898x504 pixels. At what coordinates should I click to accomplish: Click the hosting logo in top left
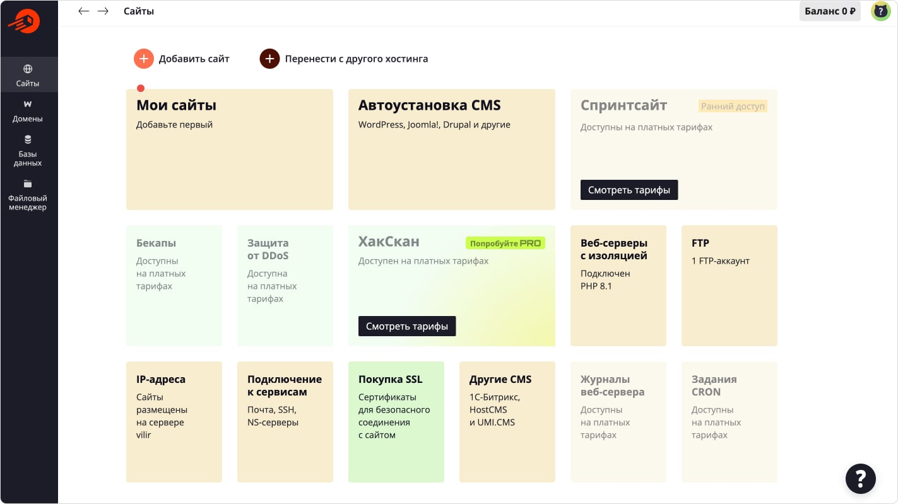[x=28, y=21]
